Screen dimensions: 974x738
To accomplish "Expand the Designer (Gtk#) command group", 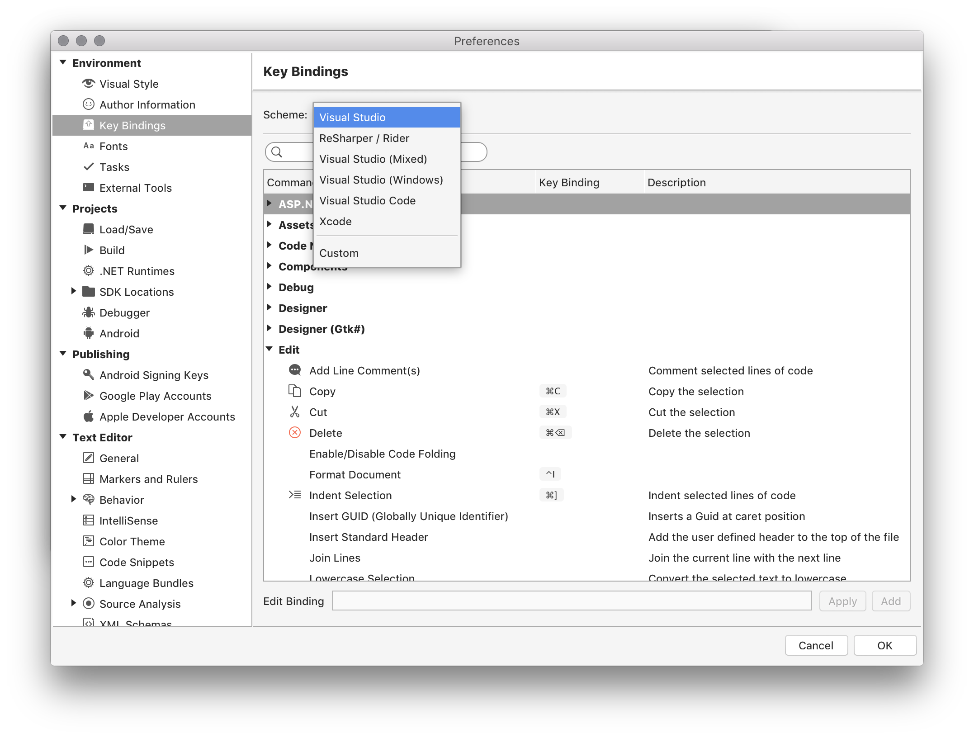I will [270, 328].
